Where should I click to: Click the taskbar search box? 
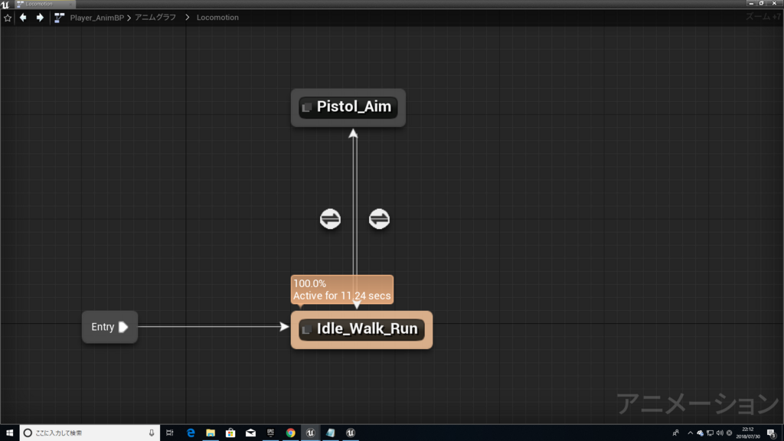point(90,433)
